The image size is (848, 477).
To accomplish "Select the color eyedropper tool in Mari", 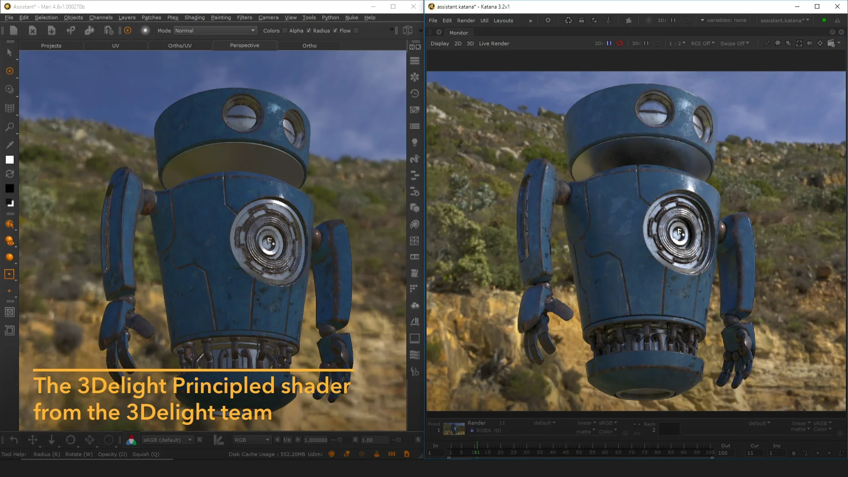I will point(9,145).
